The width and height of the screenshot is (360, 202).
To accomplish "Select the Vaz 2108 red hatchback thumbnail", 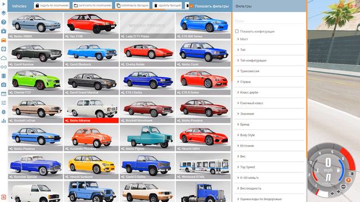I will 91,25.
